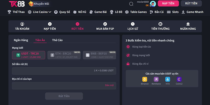Screen dimensions: 210x105
Task: Open the Remitano exchange icon
Action: [156, 80]
